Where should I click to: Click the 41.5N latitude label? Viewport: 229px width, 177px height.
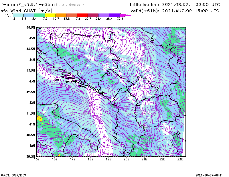31,113
